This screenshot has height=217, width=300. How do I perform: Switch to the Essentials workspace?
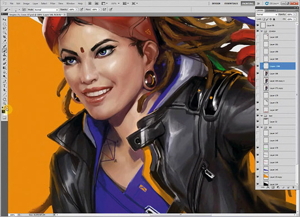pos(231,4)
